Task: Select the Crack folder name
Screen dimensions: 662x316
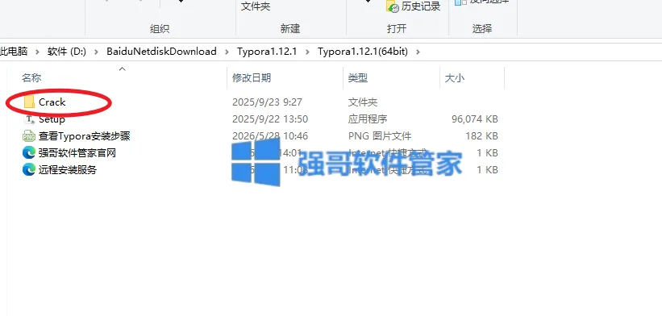Action: (x=52, y=102)
